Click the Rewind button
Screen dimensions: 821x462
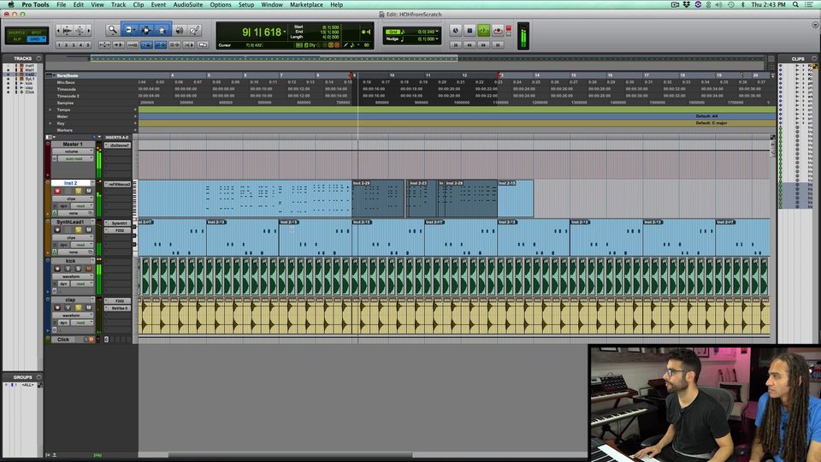[470, 45]
